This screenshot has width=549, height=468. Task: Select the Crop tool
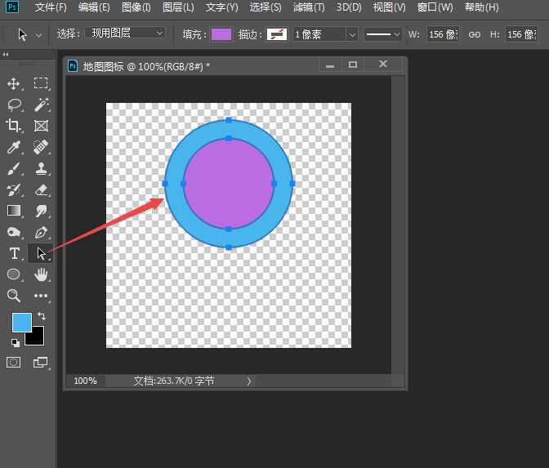(x=14, y=126)
